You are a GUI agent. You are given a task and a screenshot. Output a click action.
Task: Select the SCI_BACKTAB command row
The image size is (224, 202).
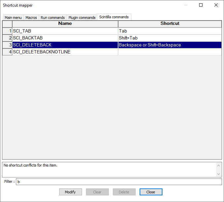[x=65, y=38]
